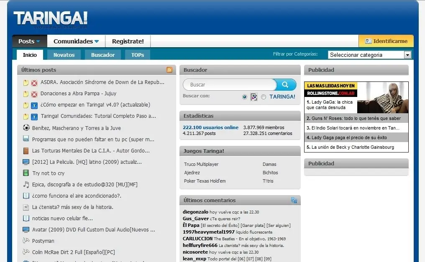
Task: Click the monitor icon beside [2012] La Pelicula
Action: (x=26, y=162)
